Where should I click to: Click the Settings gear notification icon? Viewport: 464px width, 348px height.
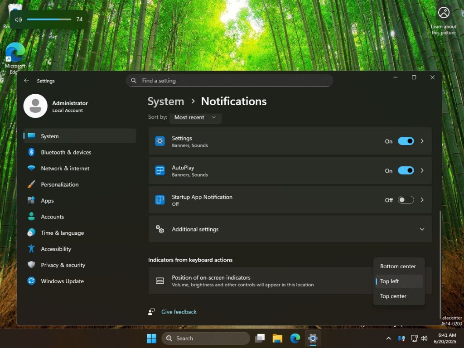(x=159, y=141)
